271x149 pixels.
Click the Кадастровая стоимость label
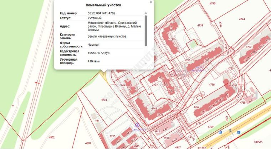pos(70,53)
